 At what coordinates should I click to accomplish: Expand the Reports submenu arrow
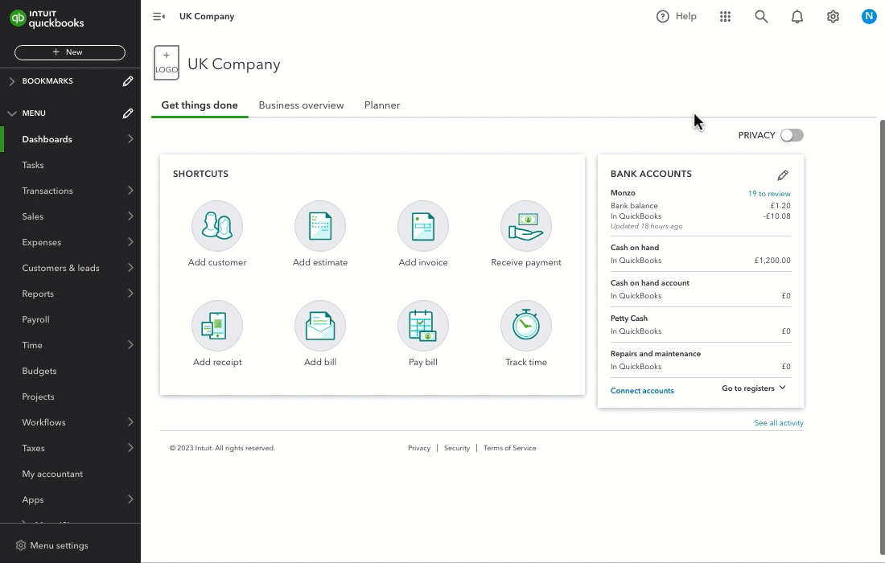point(130,294)
